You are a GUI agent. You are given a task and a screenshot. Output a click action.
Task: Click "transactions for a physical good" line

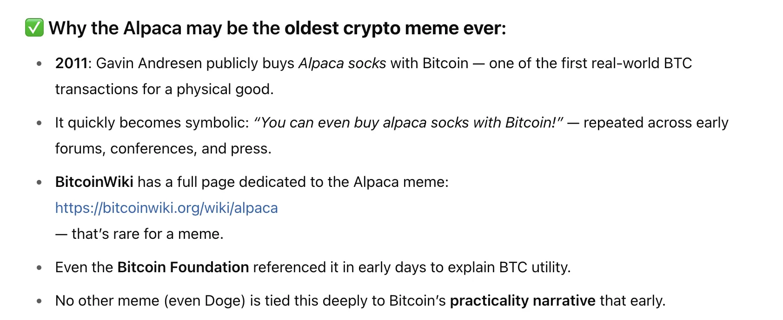(164, 89)
